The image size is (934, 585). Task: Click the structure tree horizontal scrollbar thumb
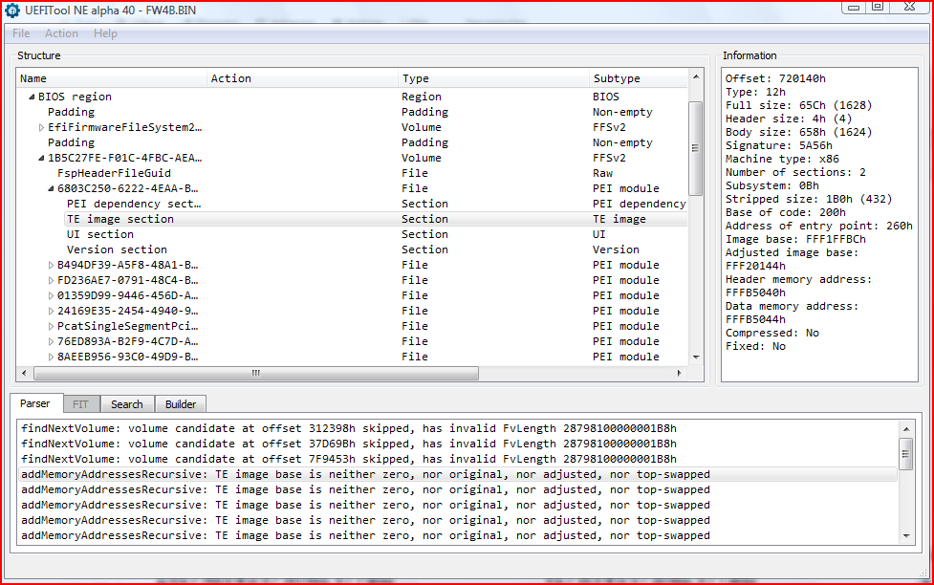pyautogui.click(x=256, y=373)
